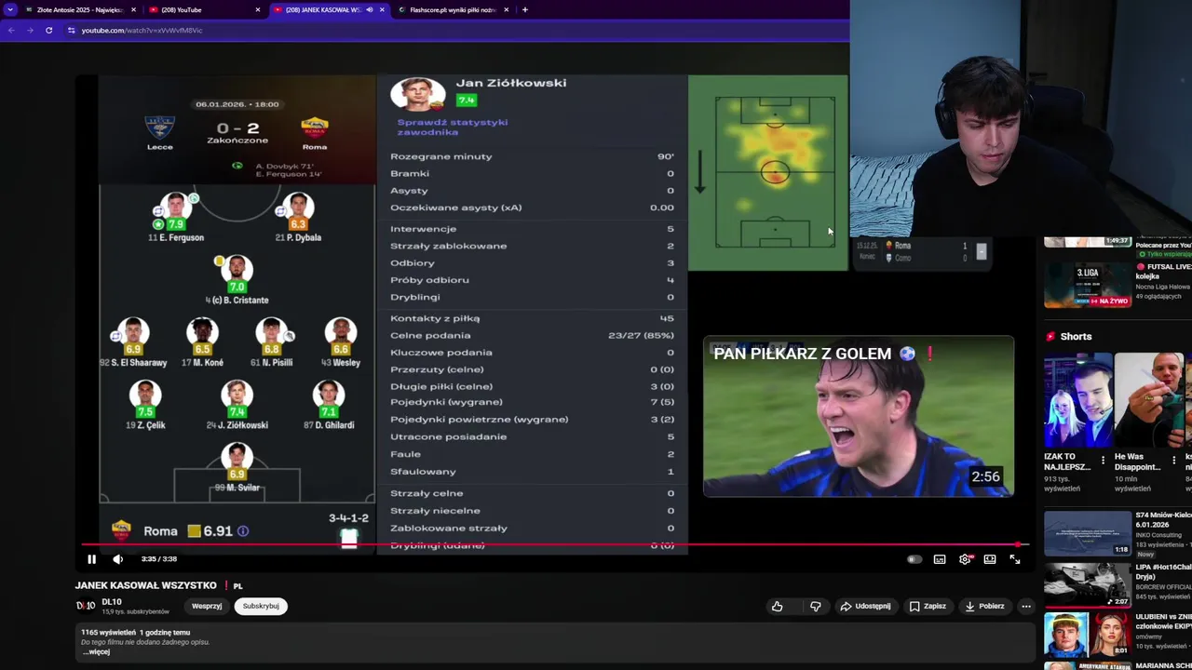
Task: Click J. Ziółkowski in the lineup
Action: [237, 406]
